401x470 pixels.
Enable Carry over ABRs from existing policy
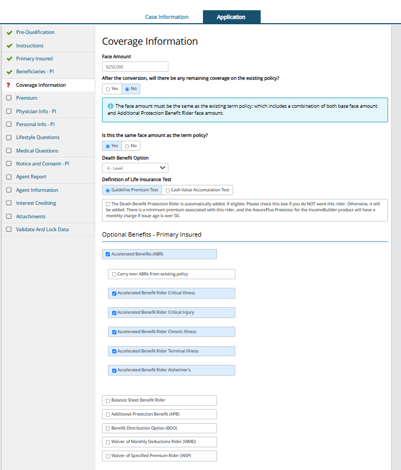tap(114, 274)
